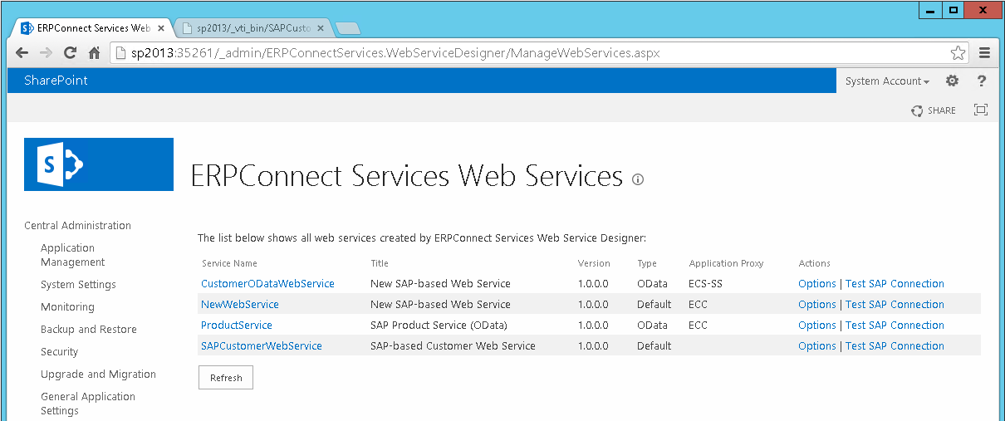Toggle the focus on content icon

tap(981, 110)
